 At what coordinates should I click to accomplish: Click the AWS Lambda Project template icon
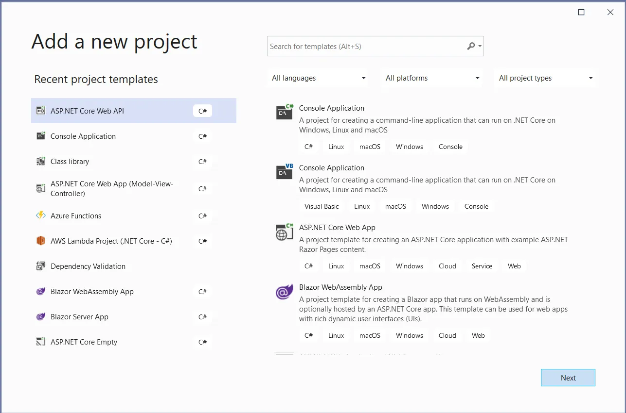pyautogui.click(x=40, y=241)
